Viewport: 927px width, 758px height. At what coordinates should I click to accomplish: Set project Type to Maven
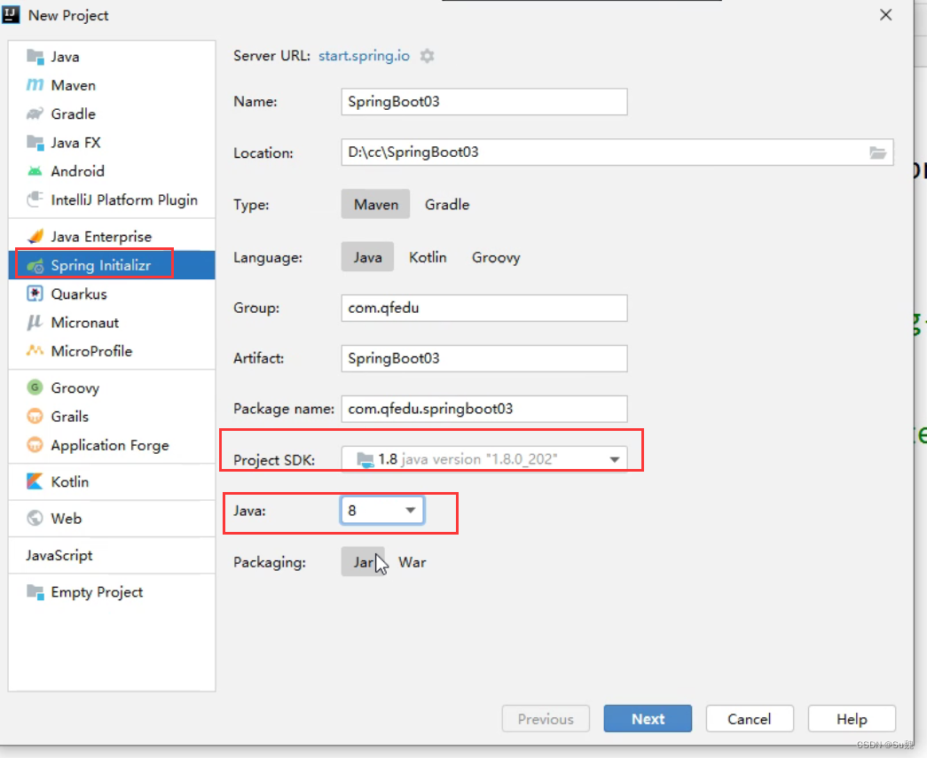point(375,205)
